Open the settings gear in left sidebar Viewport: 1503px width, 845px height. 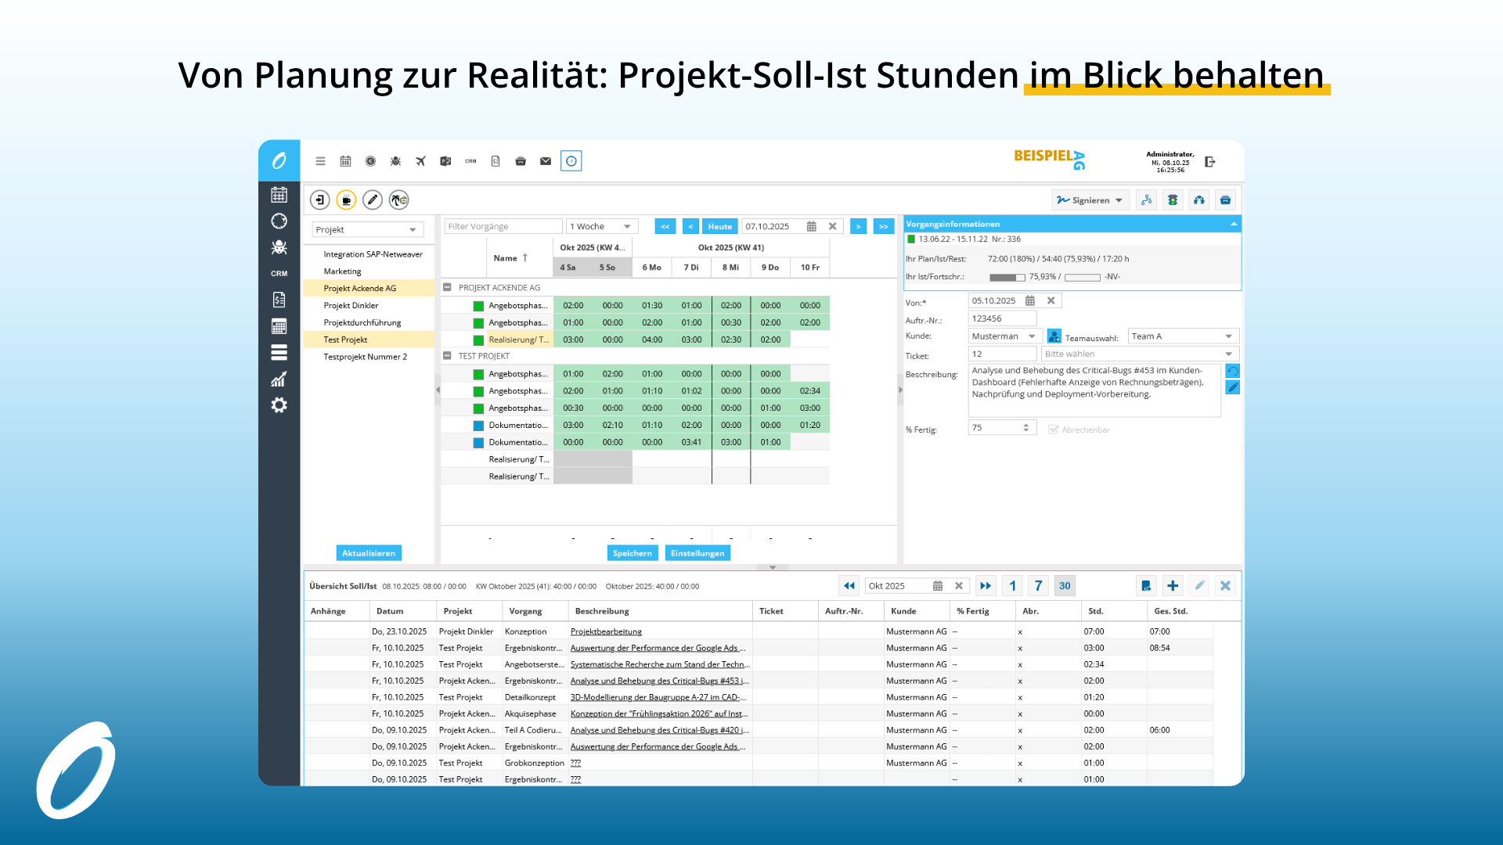pos(279,405)
